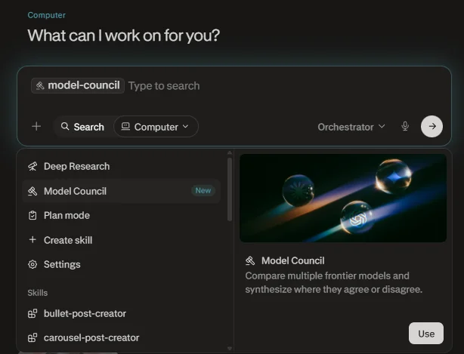The height and width of the screenshot is (354, 464).
Task: Submit the query with the arrow button
Action: [x=432, y=127]
